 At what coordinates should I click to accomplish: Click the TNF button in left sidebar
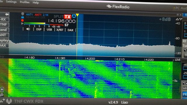click(x=4, y=24)
